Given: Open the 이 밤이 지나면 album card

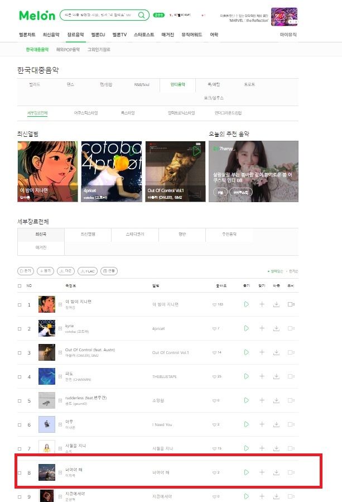Looking at the screenshot, I should [47, 171].
